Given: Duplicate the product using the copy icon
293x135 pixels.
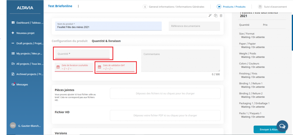Looking at the screenshot, I should coord(216,15).
